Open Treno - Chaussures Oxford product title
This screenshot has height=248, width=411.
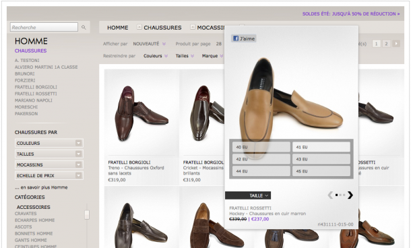[x=136, y=170]
